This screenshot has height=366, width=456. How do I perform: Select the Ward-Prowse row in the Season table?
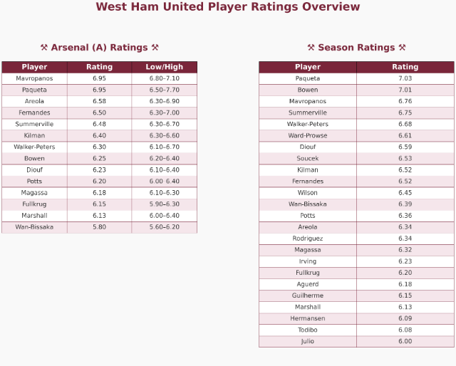click(x=308, y=135)
